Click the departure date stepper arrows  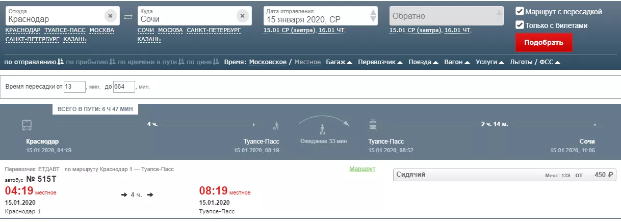[373, 16]
